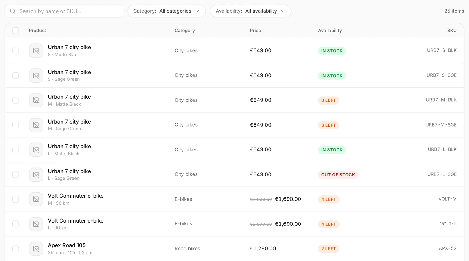469x261 pixels.
Task: Click the €1,290.00 price cell
Action: point(263,248)
